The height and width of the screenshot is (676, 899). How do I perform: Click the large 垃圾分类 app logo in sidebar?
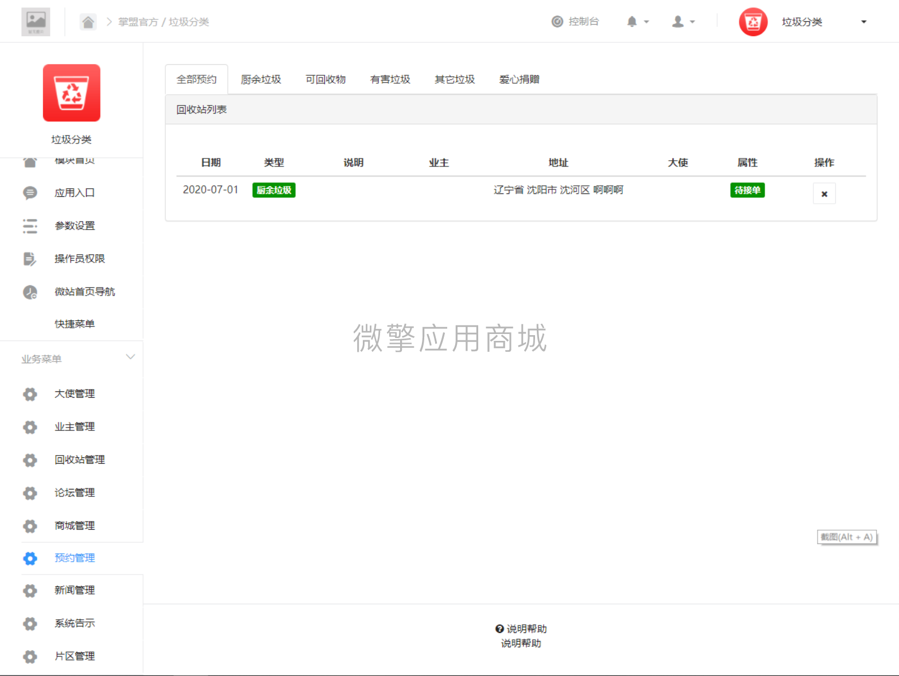(72, 93)
